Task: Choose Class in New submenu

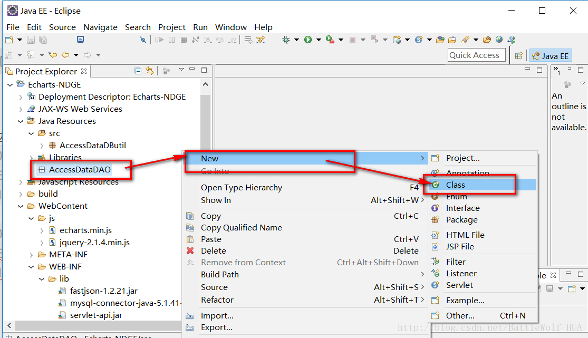Action: (482, 185)
